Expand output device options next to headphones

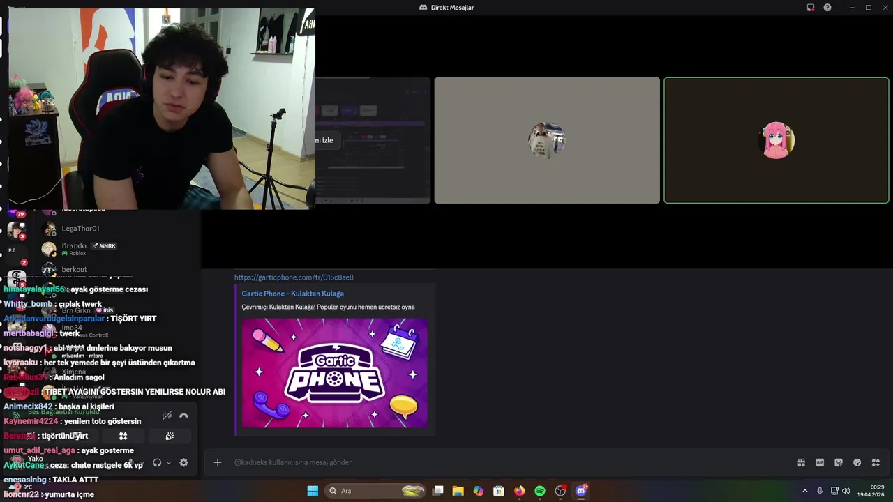168,462
